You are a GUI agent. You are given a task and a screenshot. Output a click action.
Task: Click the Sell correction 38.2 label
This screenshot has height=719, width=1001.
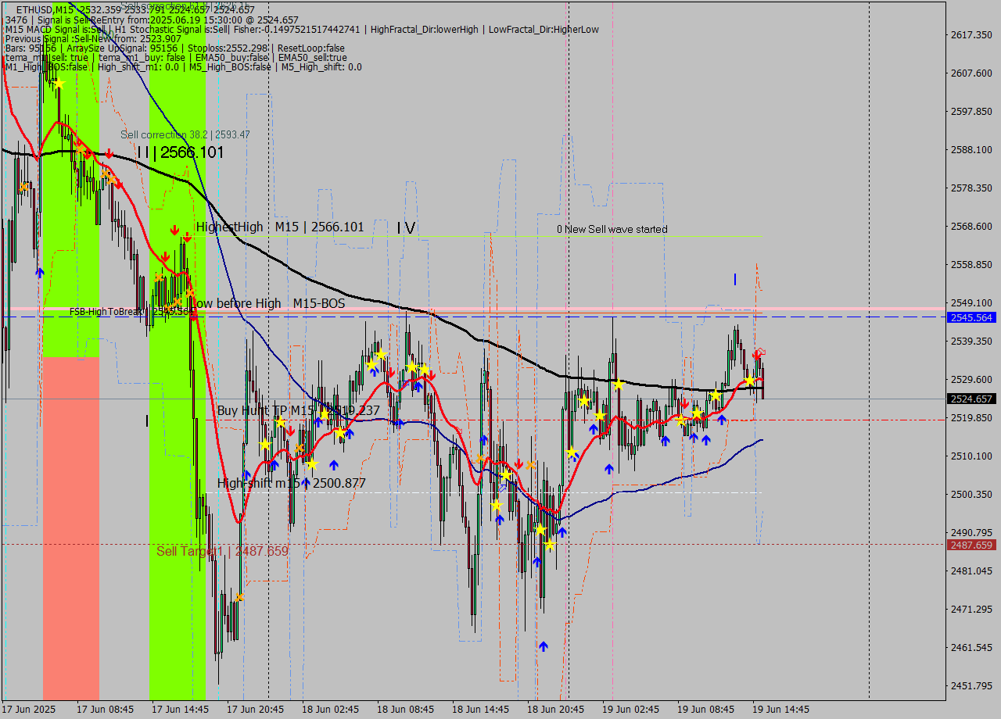tap(185, 134)
